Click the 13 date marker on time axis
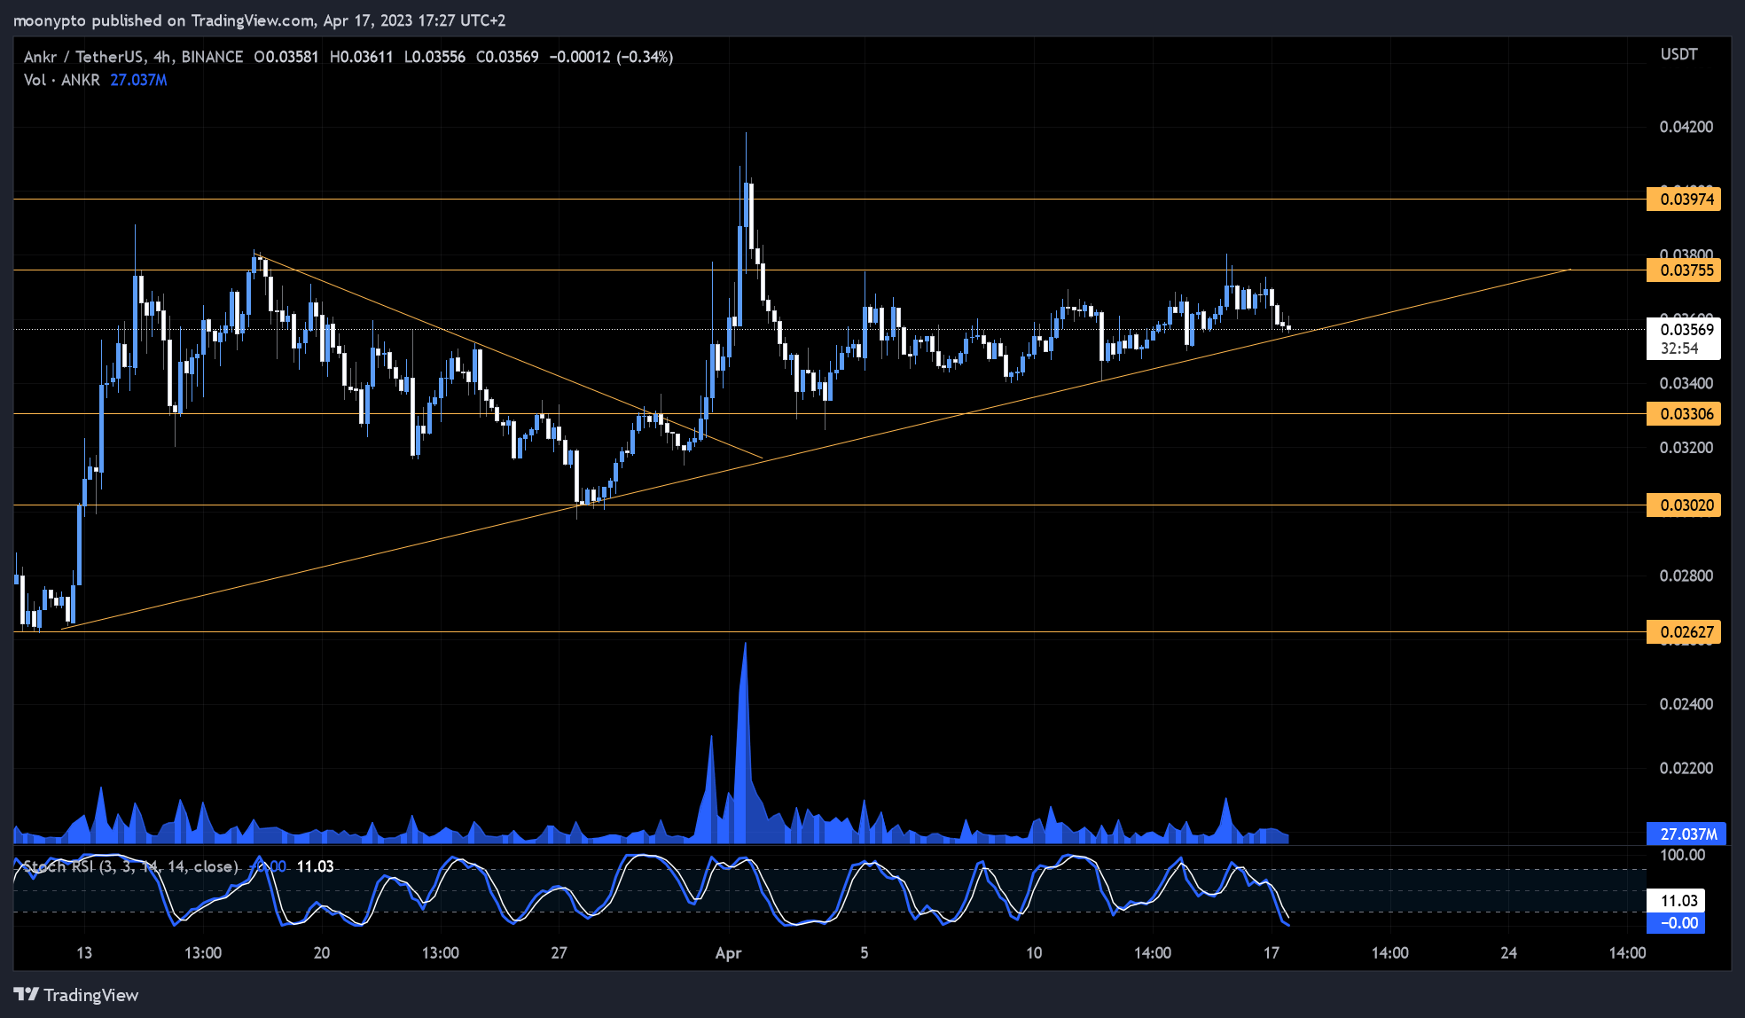This screenshot has height=1018, width=1745. pyautogui.click(x=84, y=953)
